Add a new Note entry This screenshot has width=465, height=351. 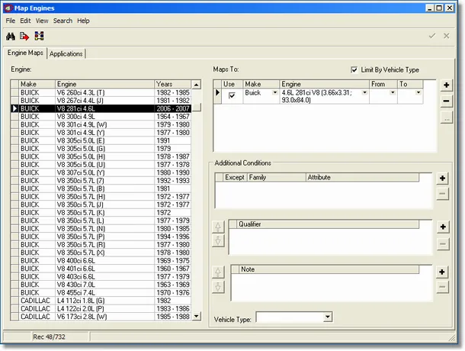[442, 272]
